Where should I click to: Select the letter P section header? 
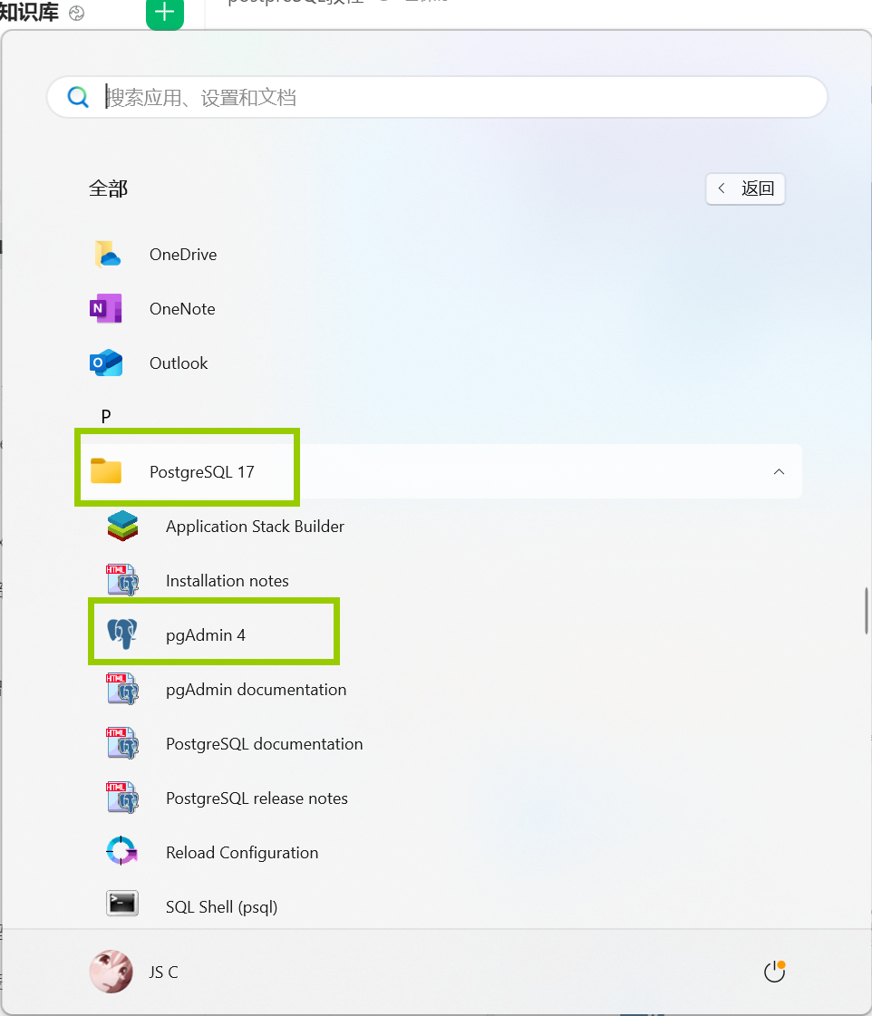[x=106, y=416]
